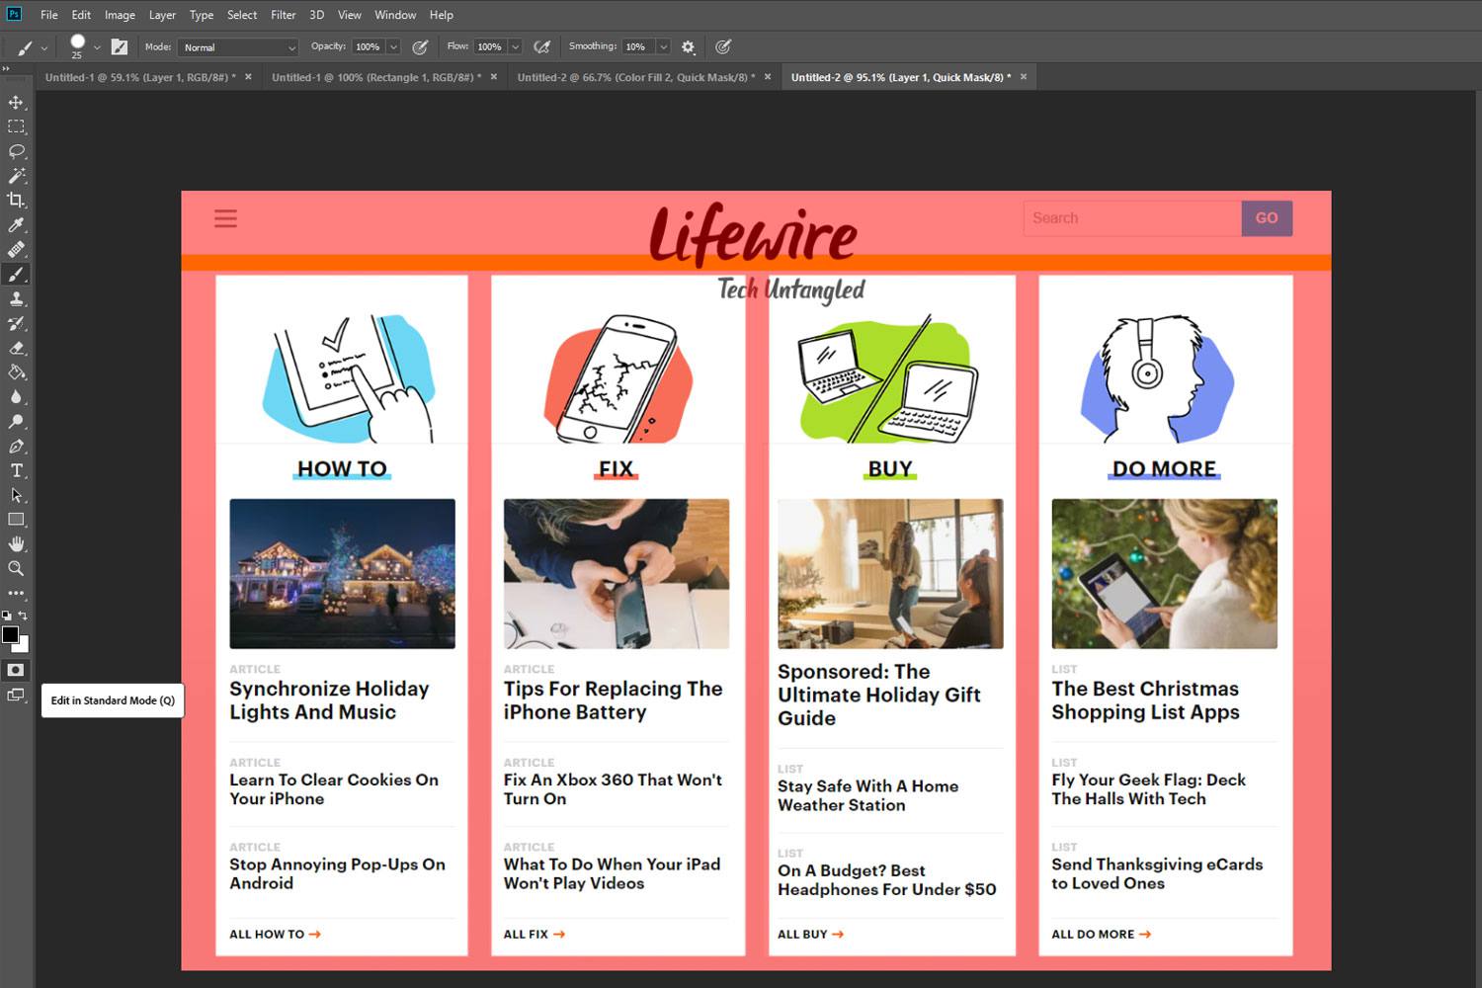Open the Edit Toolbar three-dots menu

pos(16,594)
